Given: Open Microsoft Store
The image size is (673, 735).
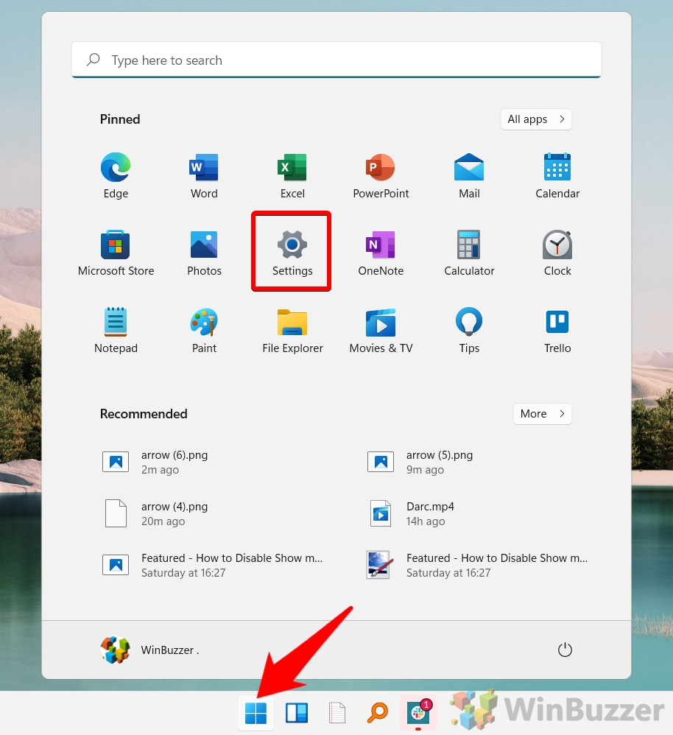Looking at the screenshot, I should coord(116,253).
